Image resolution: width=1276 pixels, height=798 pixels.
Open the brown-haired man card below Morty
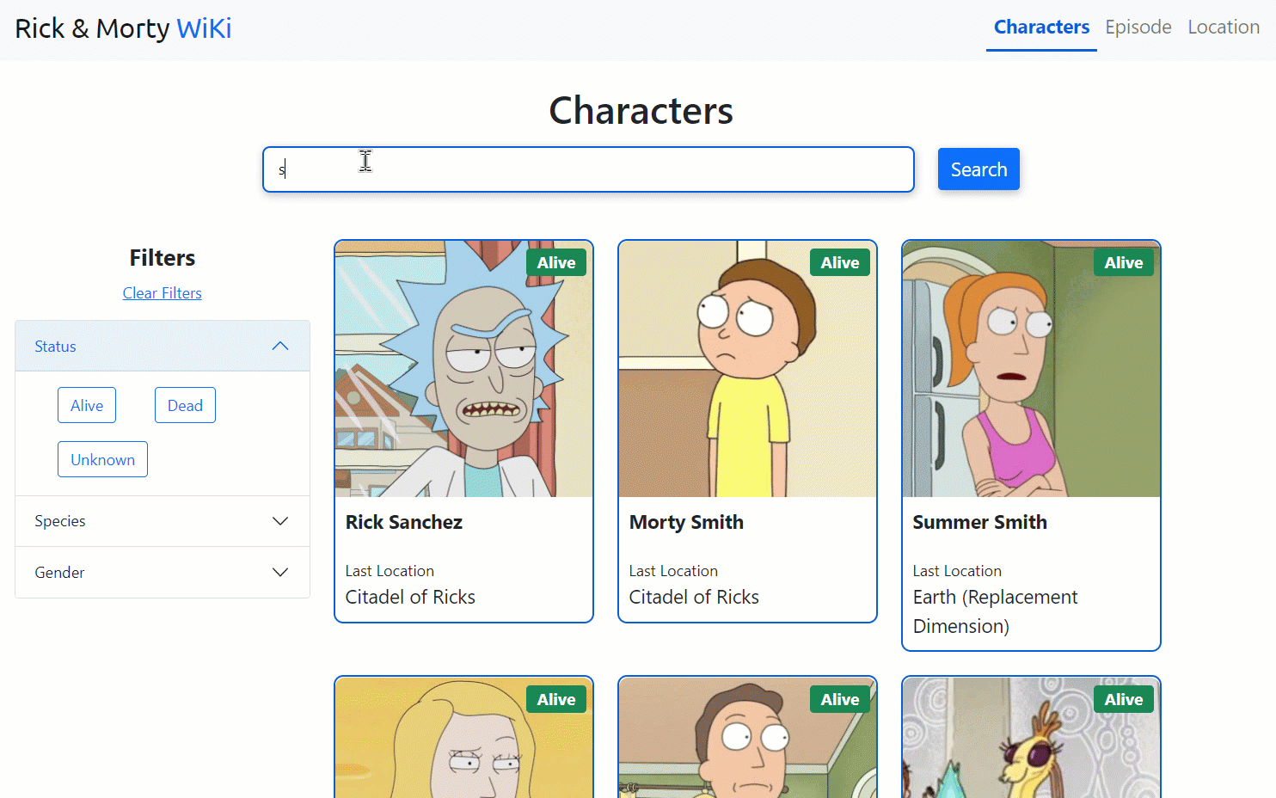pyautogui.click(x=747, y=738)
